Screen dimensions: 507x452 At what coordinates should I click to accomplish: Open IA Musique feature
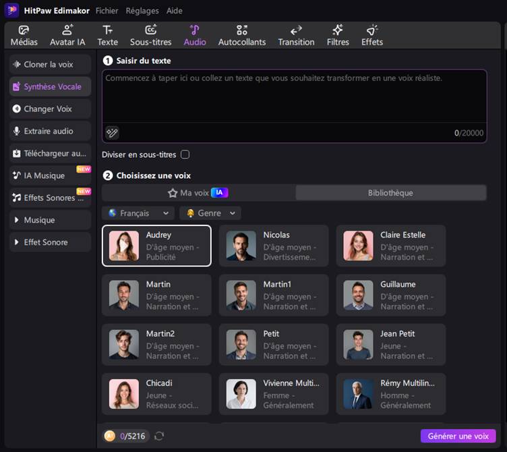point(50,175)
